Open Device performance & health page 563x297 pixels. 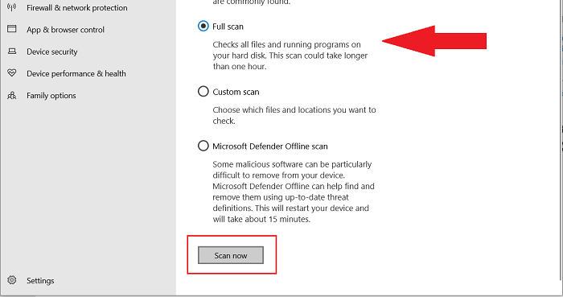coord(76,73)
